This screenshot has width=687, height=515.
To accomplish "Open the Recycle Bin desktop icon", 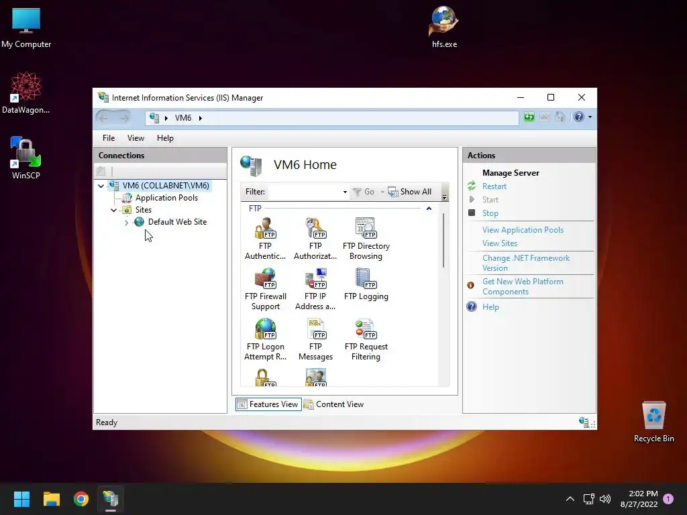I will pyautogui.click(x=653, y=422).
